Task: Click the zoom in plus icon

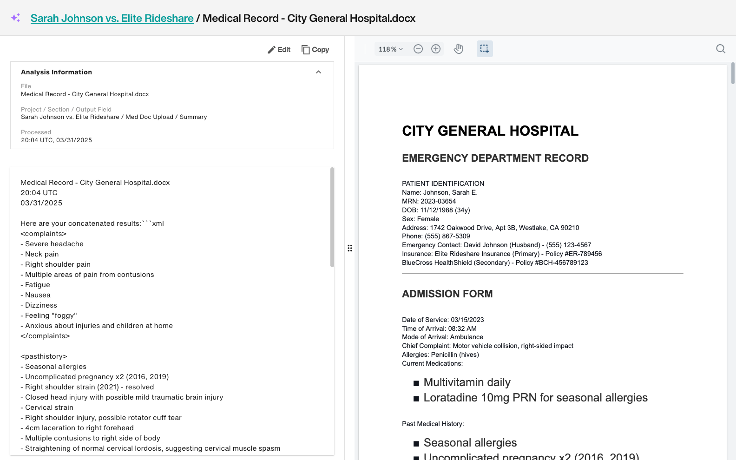Action: pyautogui.click(x=436, y=49)
